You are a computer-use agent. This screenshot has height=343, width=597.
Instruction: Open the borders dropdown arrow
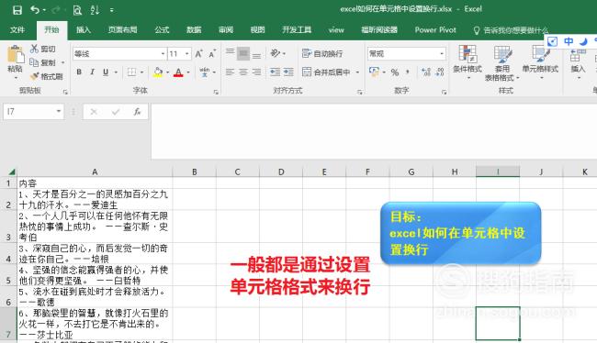pyautogui.click(x=141, y=72)
